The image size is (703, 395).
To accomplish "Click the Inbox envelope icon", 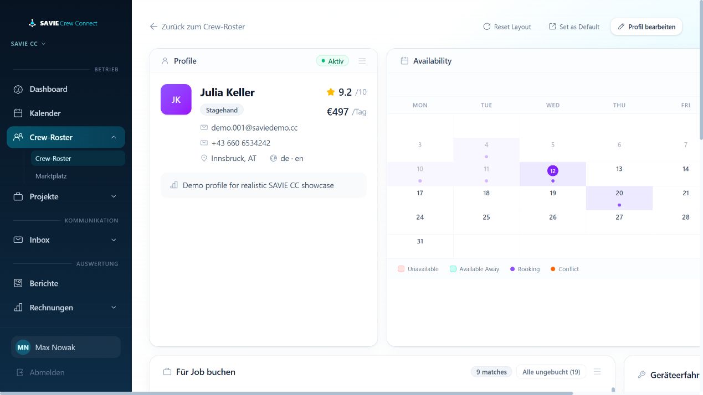I will coord(18,240).
